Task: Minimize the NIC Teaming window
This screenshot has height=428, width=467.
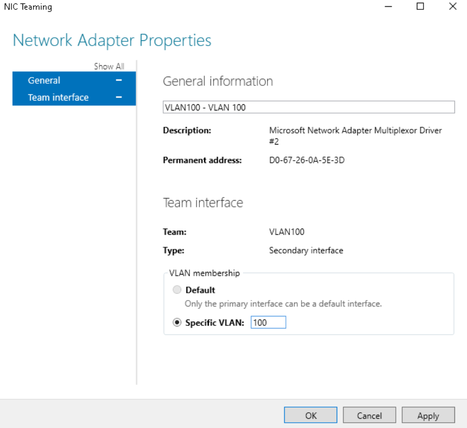Action: (388, 7)
